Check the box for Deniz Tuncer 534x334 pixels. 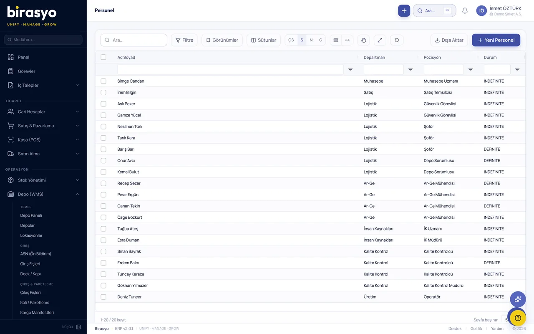(103, 297)
